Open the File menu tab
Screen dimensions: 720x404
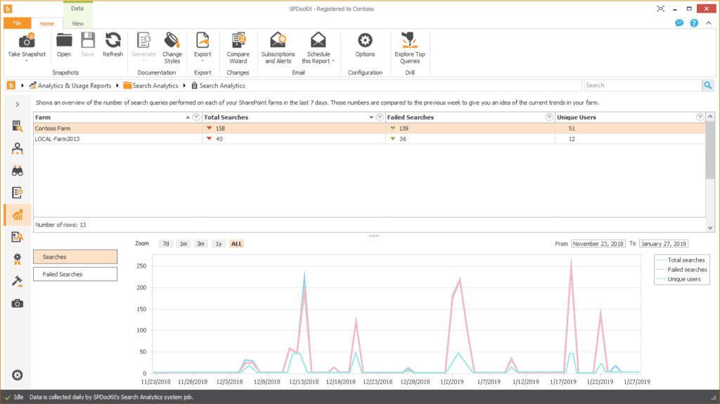(17, 23)
